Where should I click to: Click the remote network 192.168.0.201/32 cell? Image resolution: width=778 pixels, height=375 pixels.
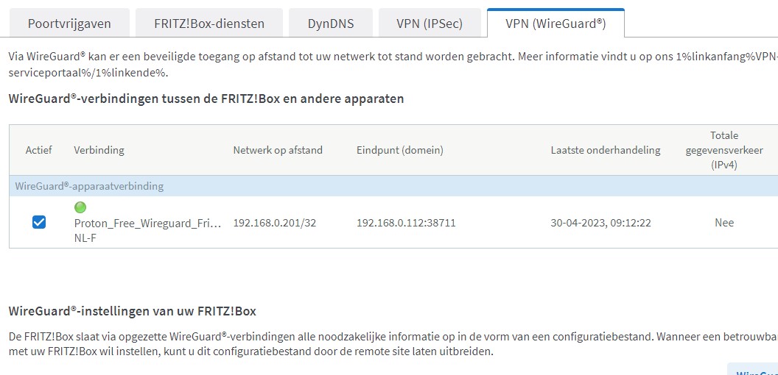point(274,223)
